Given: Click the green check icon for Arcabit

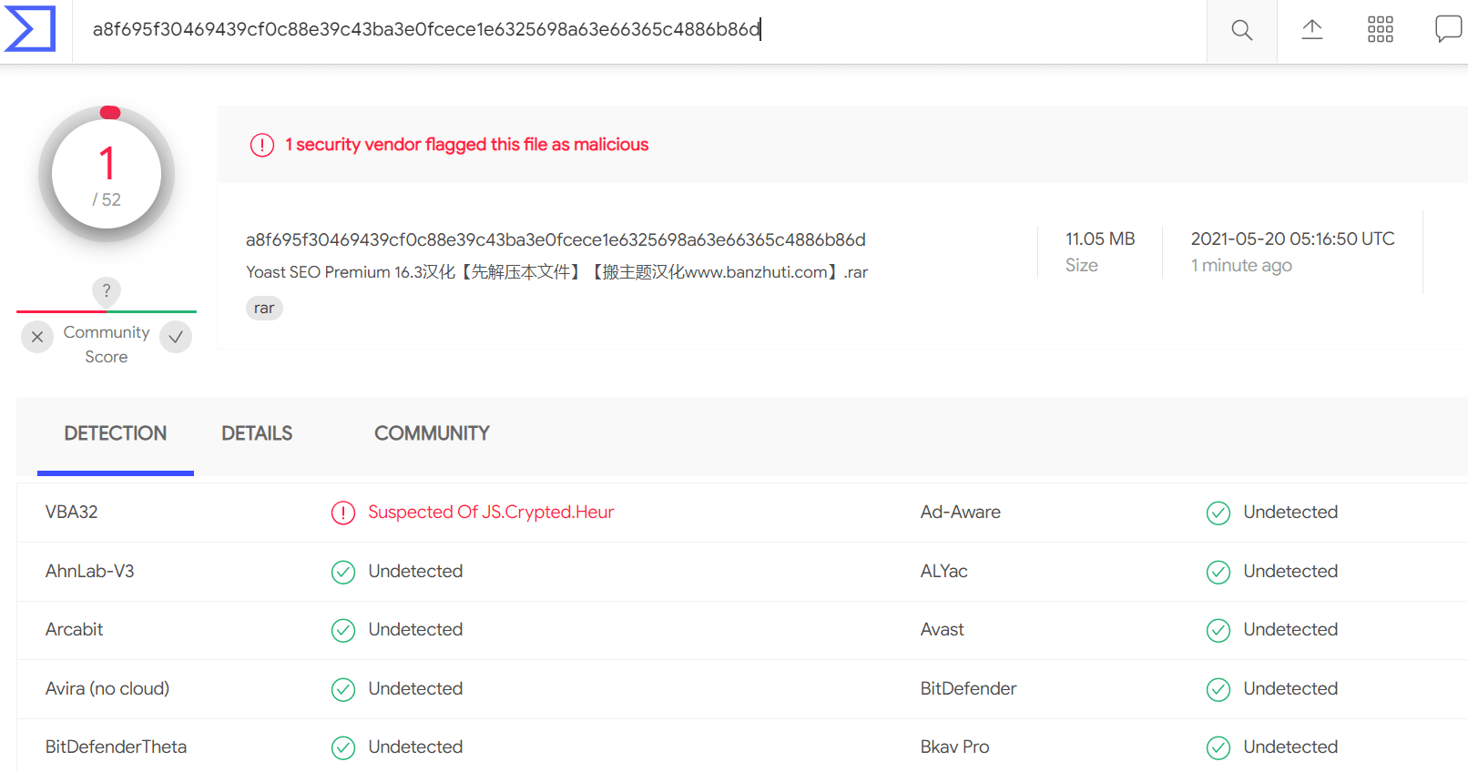Looking at the screenshot, I should [x=343, y=630].
